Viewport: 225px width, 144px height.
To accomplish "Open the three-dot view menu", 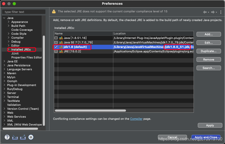I will [x=221, y=12].
